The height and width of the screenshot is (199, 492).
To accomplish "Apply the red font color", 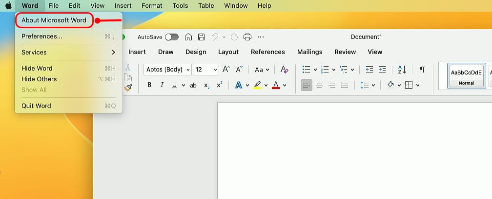I will coord(276,85).
